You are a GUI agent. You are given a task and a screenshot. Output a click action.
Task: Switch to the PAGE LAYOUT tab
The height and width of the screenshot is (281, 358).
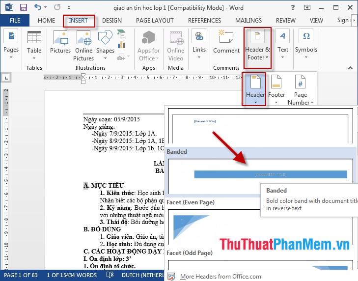pyautogui.click(x=155, y=21)
